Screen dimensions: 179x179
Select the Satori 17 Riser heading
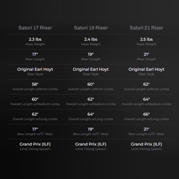coord(35,28)
